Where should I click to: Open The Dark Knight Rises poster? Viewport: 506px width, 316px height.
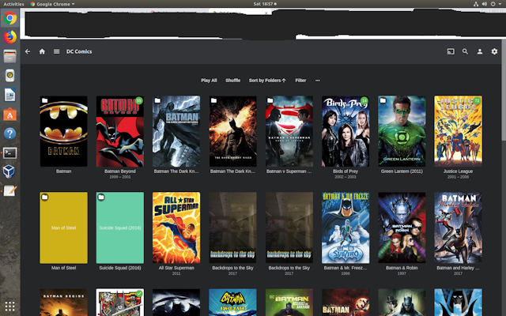click(232, 131)
